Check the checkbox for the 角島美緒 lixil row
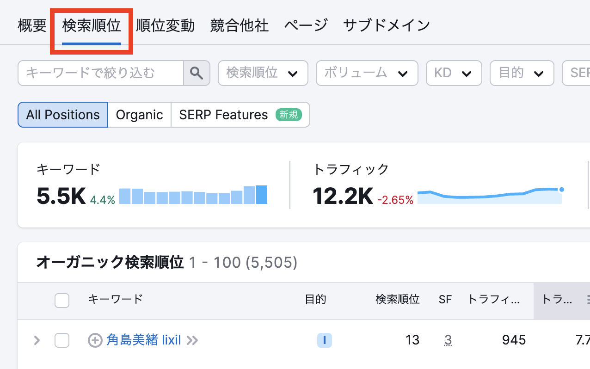This screenshot has width=590, height=369. coord(61,340)
